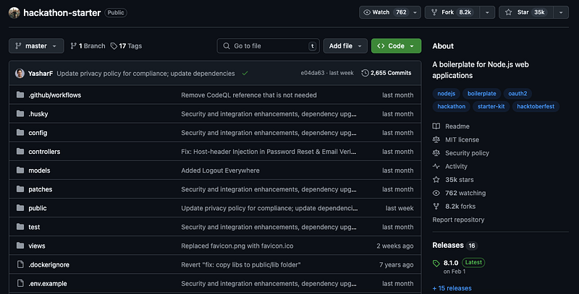Open the controllers folder name
The height and width of the screenshot is (294, 579).
click(44, 152)
